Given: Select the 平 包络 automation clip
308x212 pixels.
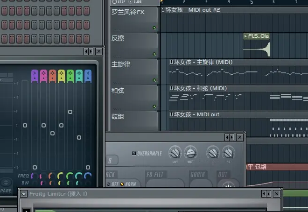Looking at the screenshot, I should pos(277,167).
